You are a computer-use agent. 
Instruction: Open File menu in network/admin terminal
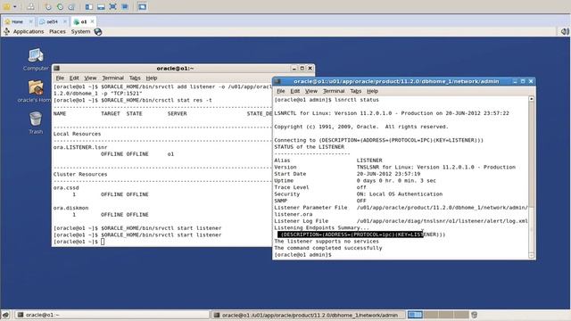click(x=281, y=91)
